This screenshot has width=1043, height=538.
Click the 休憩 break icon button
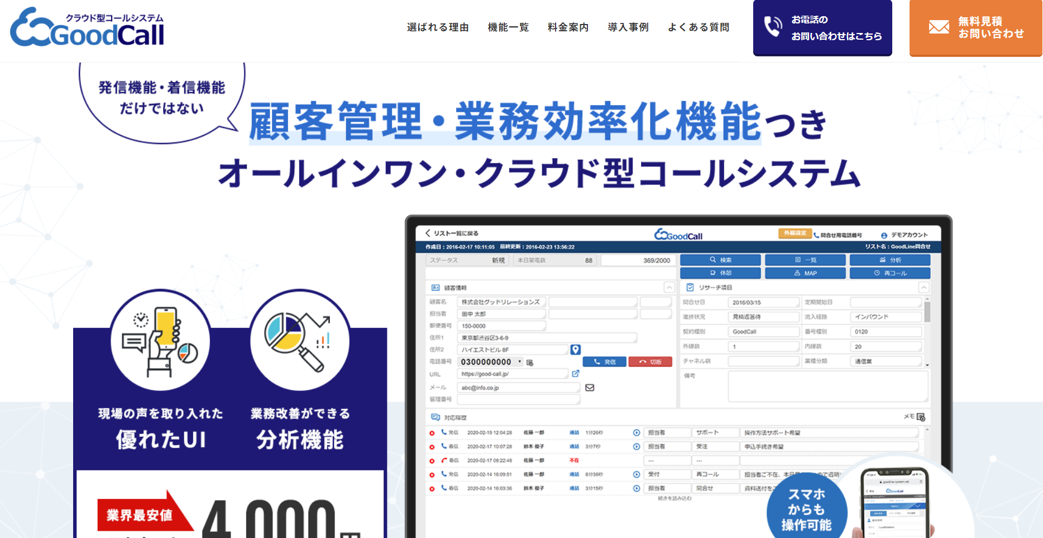pos(720,273)
